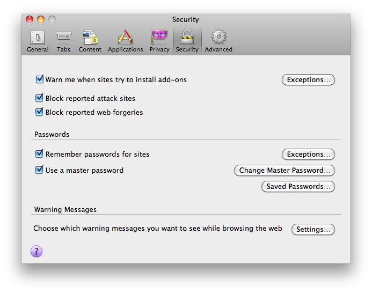The image size is (372, 293).
Task: Uncheck Warn me when sites install add-ons
Action: pyautogui.click(x=39, y=79)
